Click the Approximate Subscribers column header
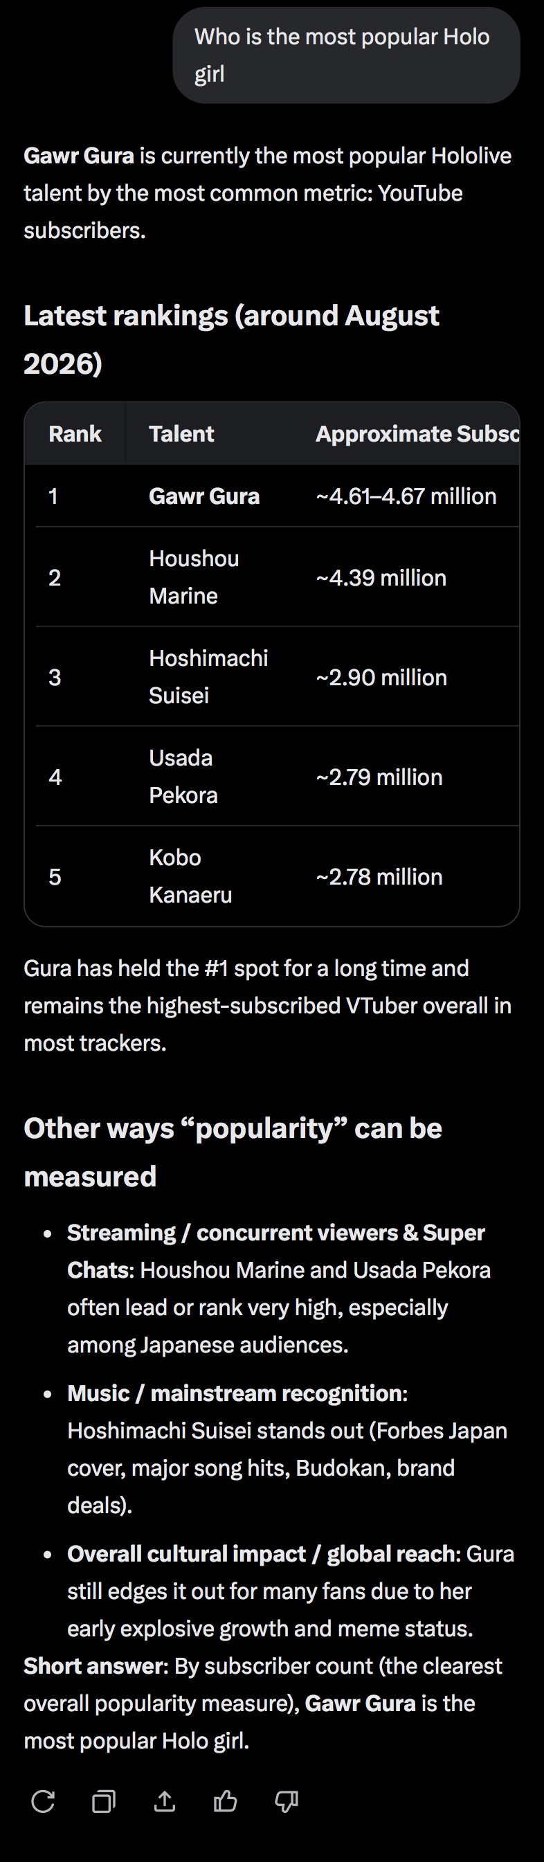 (x=417, y=434)
